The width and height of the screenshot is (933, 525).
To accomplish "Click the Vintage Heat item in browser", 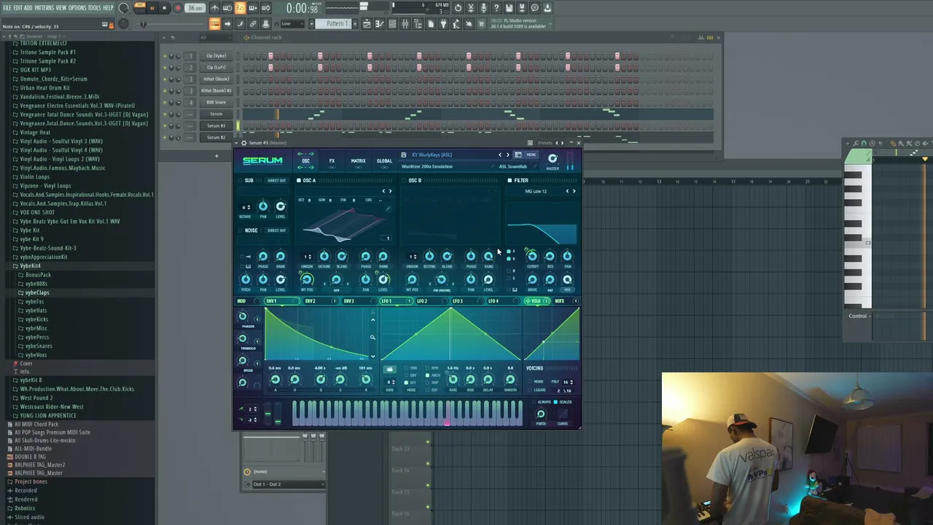I will (x=36, y=132).
